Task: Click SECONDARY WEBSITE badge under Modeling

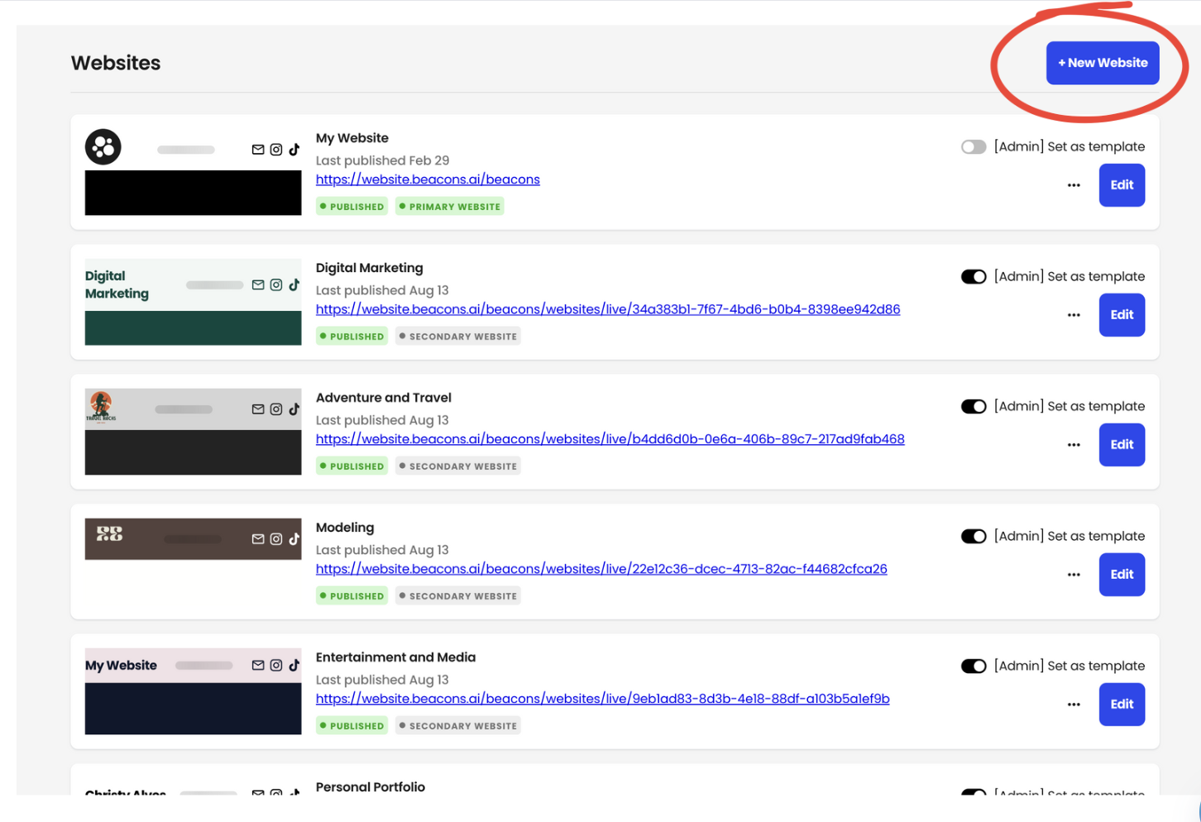Action: pos(458,596)
